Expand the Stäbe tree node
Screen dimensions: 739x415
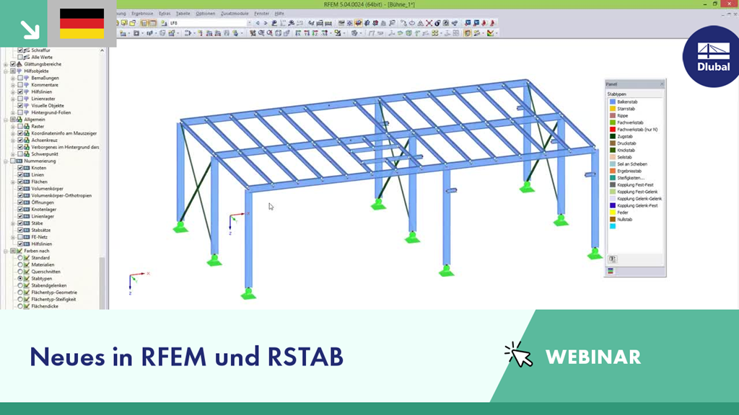13,223
